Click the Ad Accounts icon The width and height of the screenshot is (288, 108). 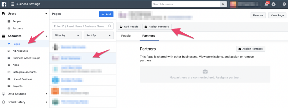(x=9, y=51)
